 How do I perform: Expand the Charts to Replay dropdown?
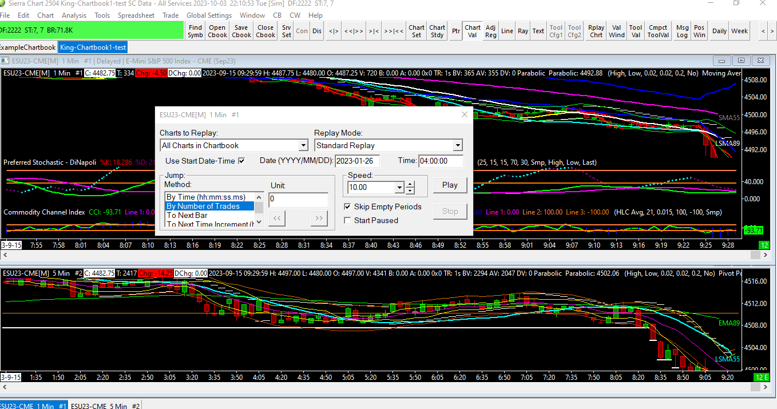(x=303, y=145)
